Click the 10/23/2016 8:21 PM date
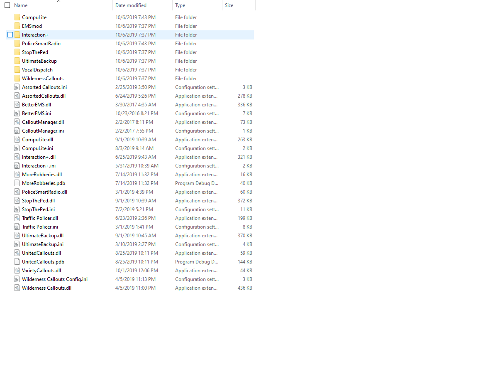The width and height of the screenshot is (488, 367). (x=137, y=113)
